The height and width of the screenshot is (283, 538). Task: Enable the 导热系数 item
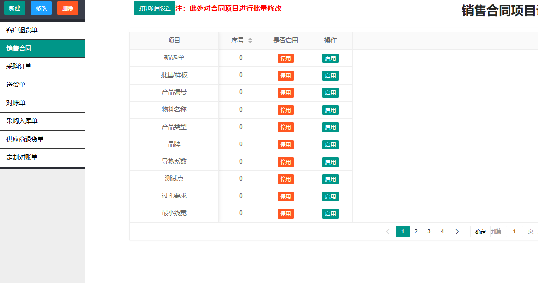click(x=330, y=162)
